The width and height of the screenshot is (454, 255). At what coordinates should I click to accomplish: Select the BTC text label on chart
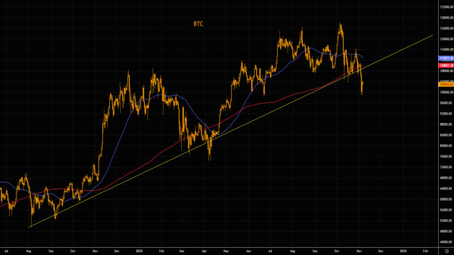[198, 24]
